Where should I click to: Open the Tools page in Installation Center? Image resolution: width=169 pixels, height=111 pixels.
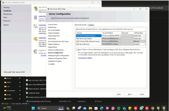point(5,17)
